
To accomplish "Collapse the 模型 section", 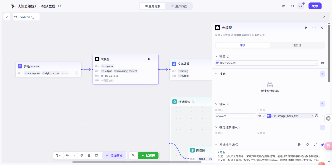I will 216,56.
